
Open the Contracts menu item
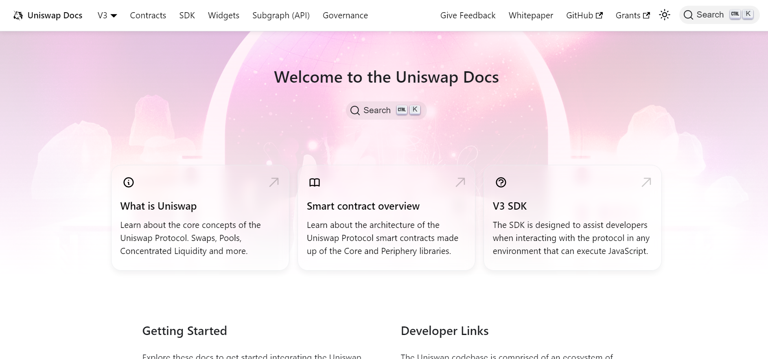pos(148,15)
